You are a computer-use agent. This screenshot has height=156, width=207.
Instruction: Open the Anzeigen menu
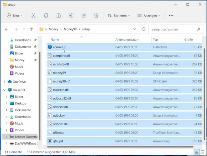pos(149,15)
